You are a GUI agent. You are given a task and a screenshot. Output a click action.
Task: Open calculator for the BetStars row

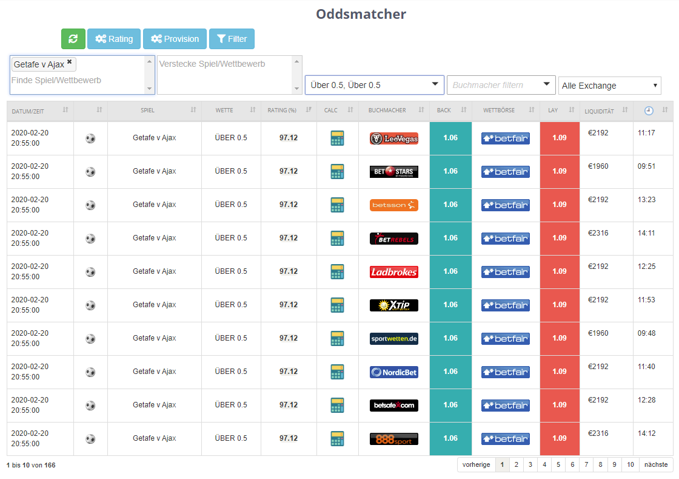[x=337, y=172]
